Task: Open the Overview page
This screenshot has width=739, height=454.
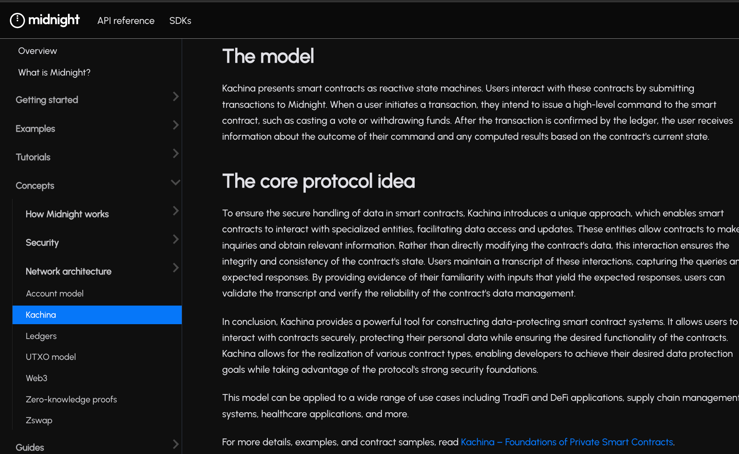Action: tap(38, 51)
